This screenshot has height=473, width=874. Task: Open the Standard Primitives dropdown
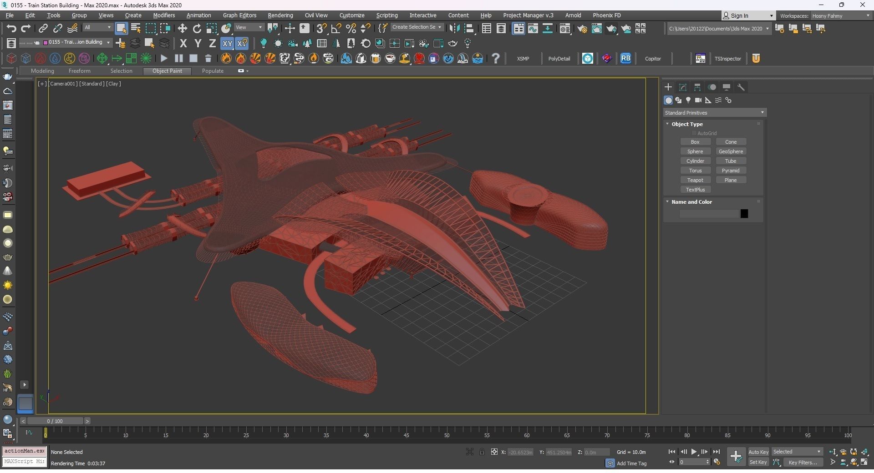click(714, 113)
